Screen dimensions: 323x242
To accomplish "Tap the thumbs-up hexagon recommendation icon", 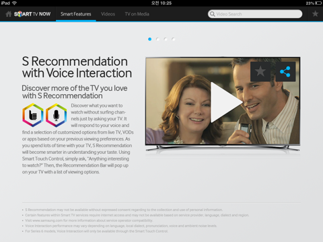I will 33,115.
